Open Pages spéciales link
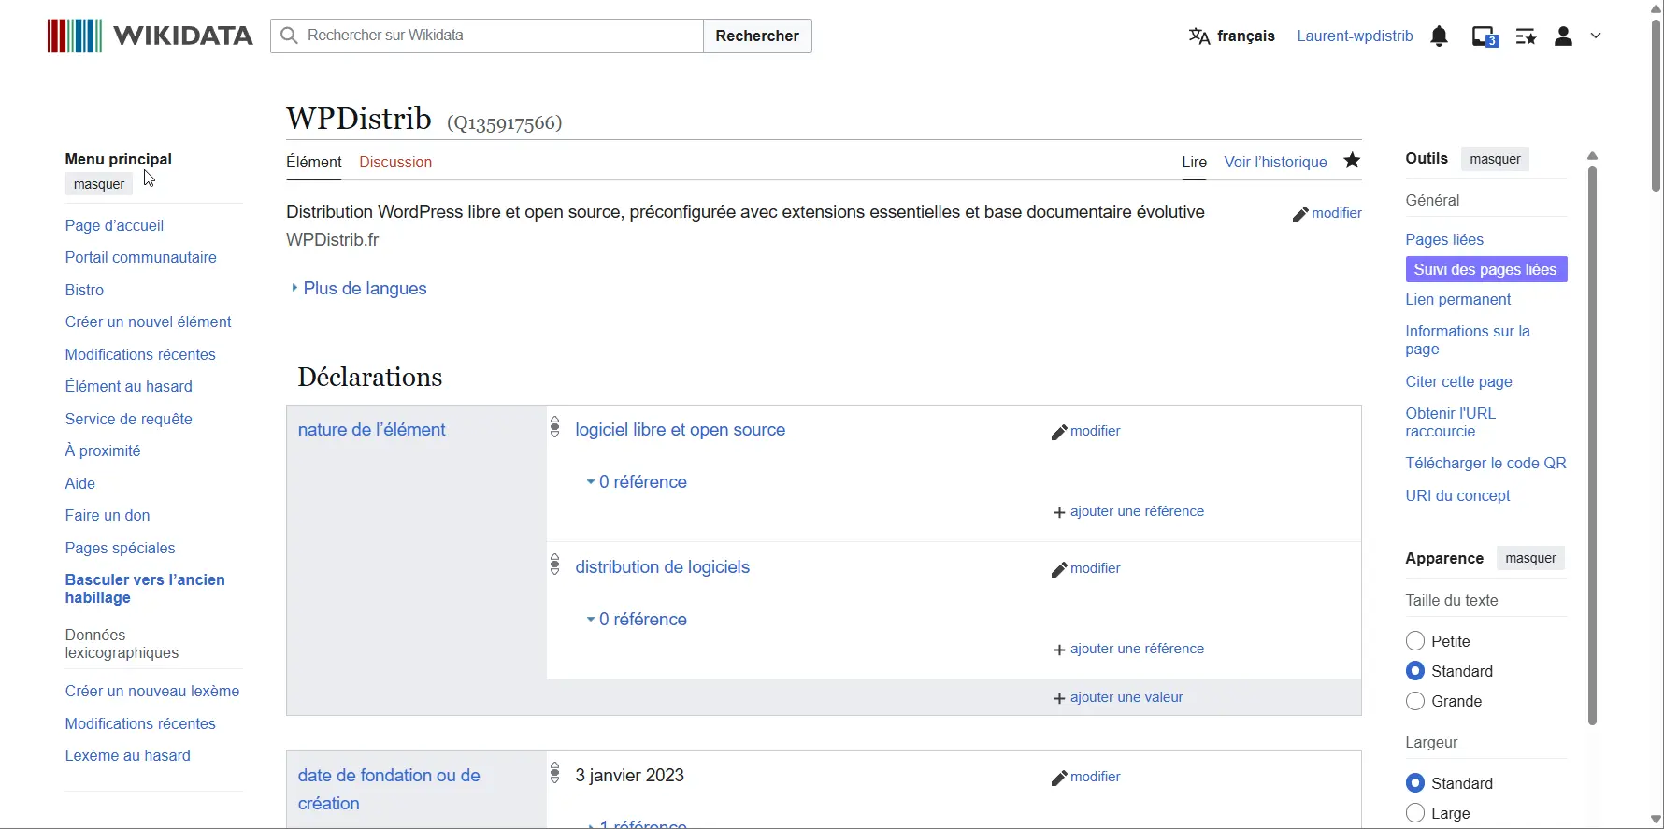Image resolution: width=1664 pixels, height=829 pixels. pos(121,548)
